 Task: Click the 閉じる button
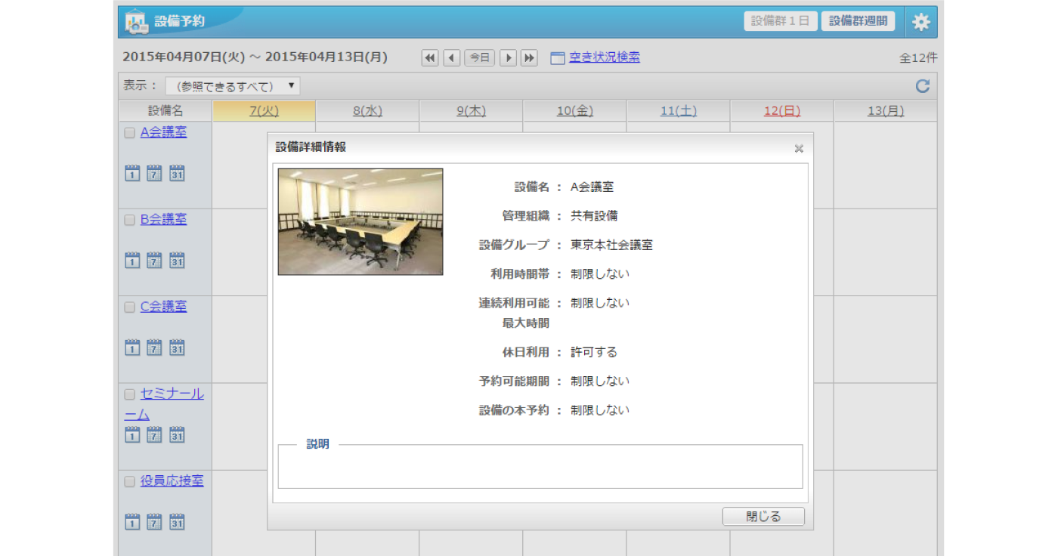pyautogui.click(x=763, y=517)
